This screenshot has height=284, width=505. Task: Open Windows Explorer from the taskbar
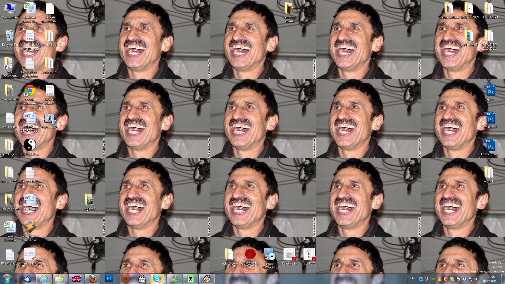(x=60, y=279)
